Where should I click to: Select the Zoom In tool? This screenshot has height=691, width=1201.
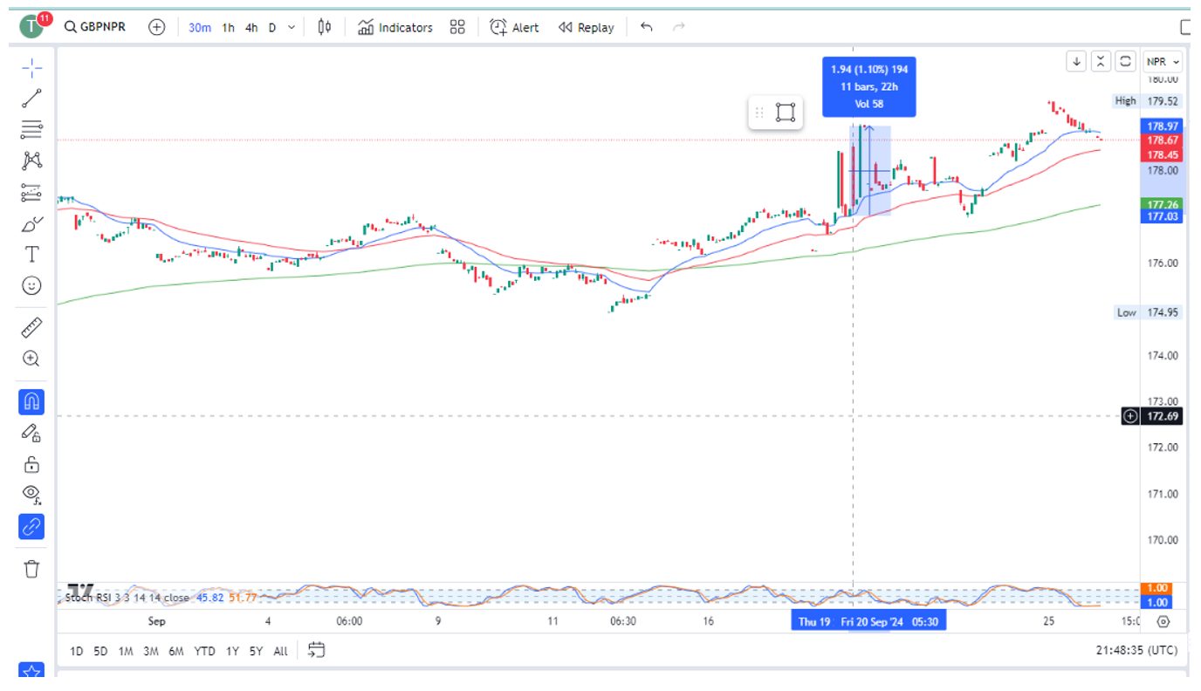[31, 359]
